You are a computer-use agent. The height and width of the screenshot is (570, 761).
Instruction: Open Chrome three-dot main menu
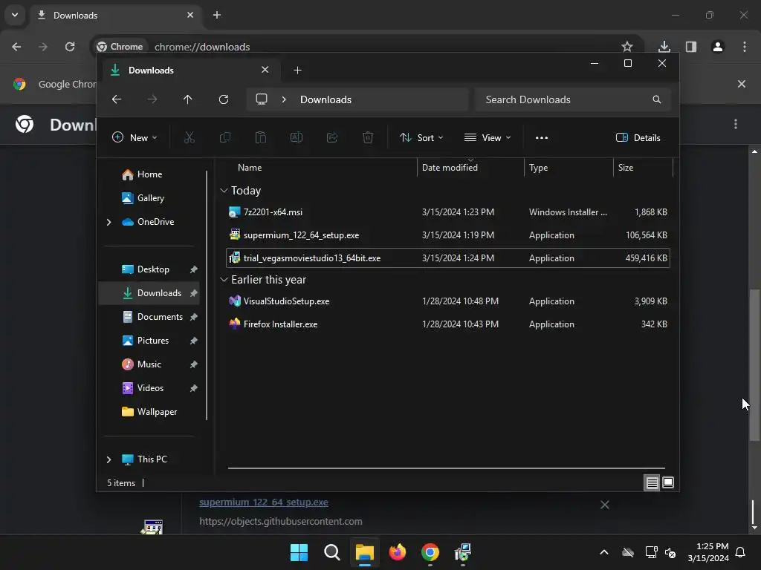tap(745, 47)
